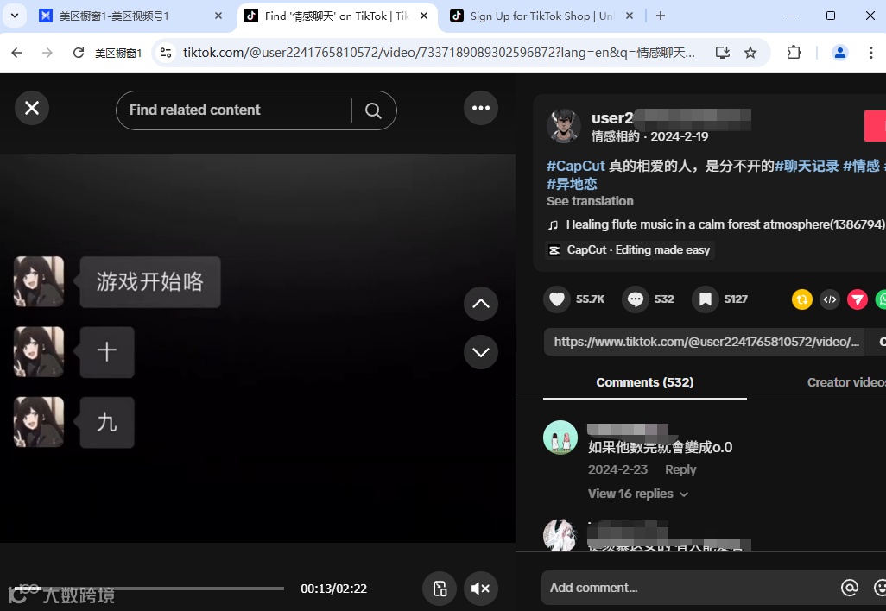Click the video link URL field
Screen dimensions: 886x611
pos(704,342)
